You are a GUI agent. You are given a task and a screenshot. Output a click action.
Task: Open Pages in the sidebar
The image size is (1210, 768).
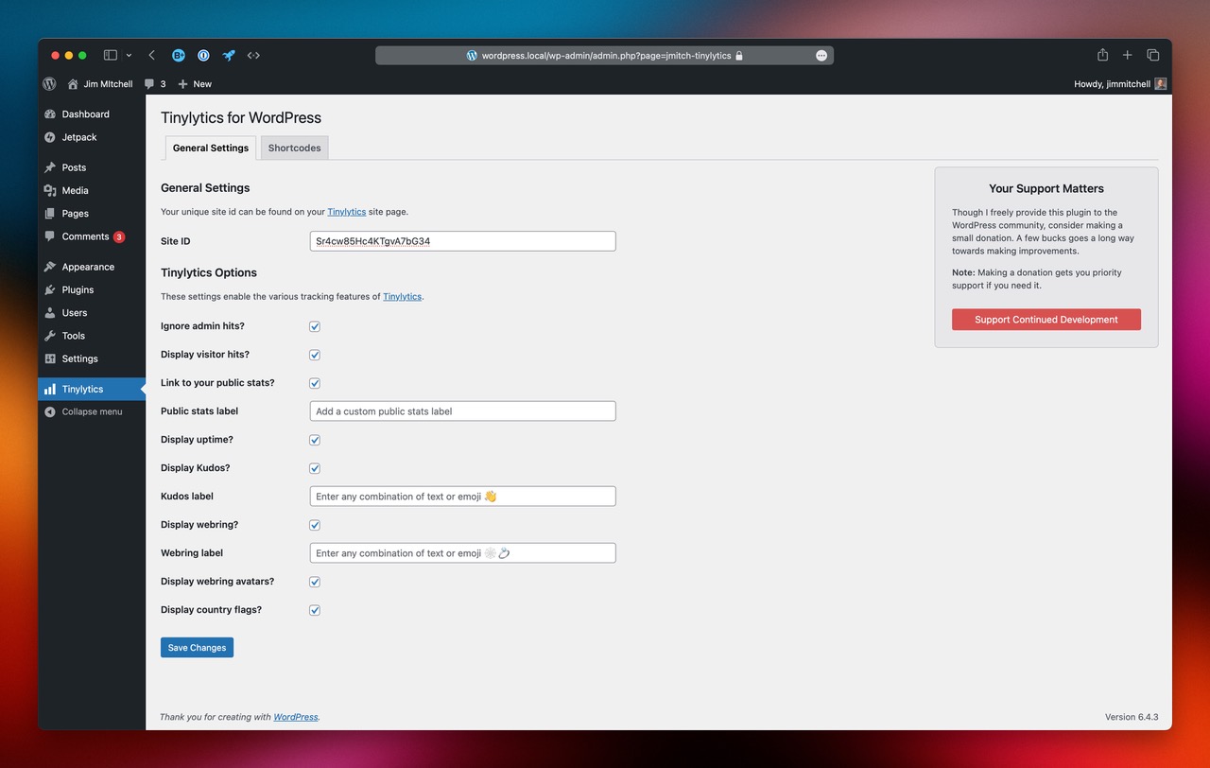(92, 214)
